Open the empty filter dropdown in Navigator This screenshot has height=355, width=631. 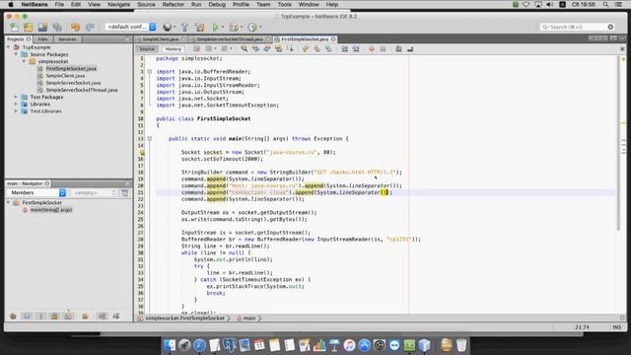94,193
